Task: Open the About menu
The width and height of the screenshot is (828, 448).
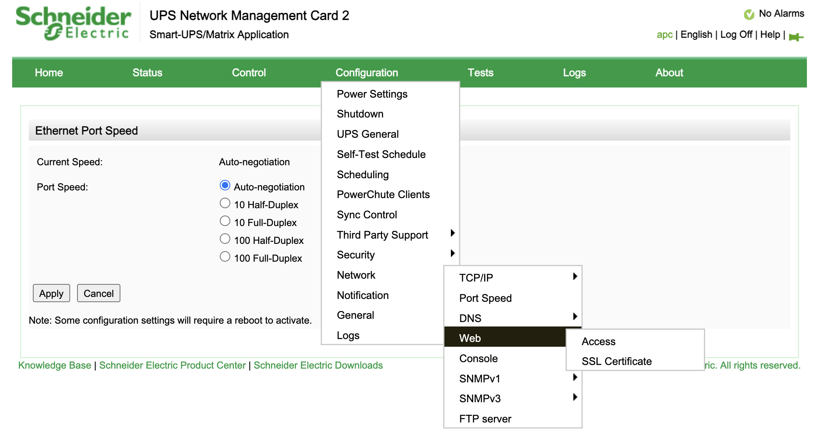Action: click(669, 73)
